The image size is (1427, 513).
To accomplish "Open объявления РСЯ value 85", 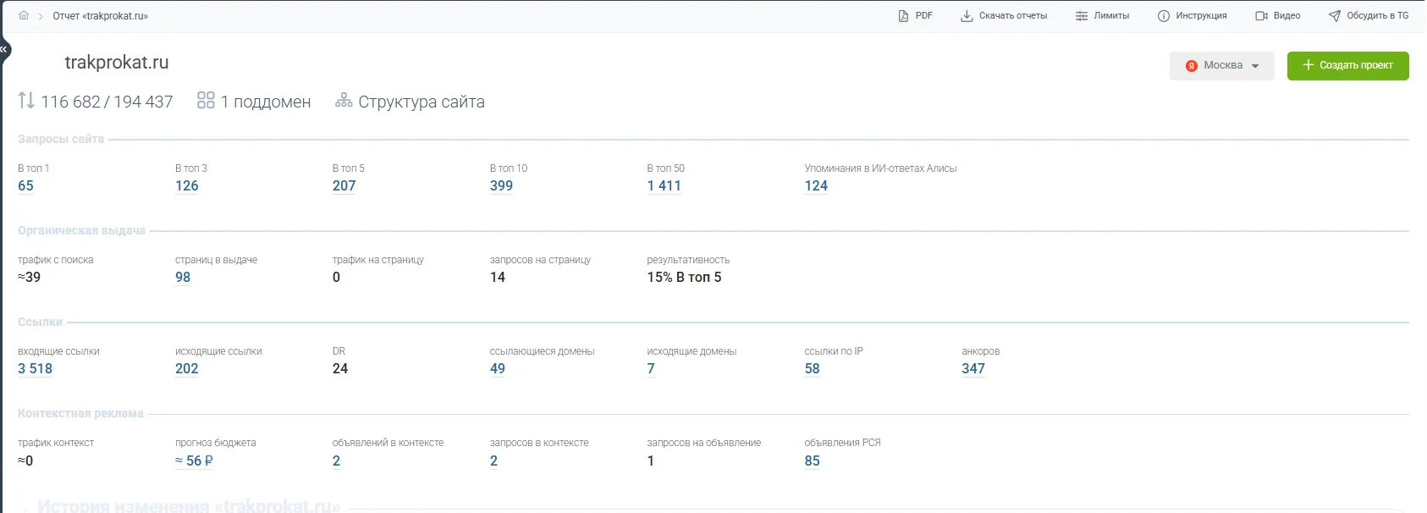I will click(x=812, y=461).
